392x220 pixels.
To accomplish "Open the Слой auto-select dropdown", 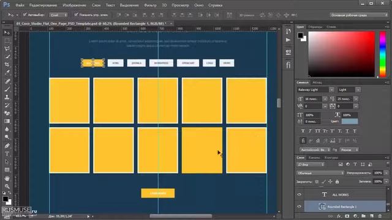I will (58, 15).
